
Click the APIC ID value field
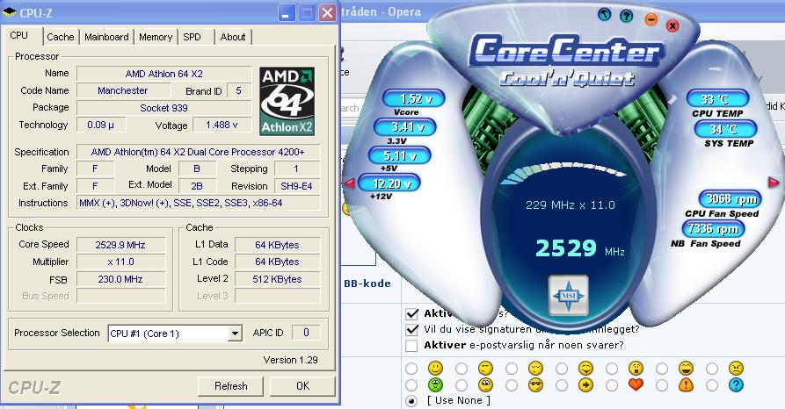tap(306, 333)
